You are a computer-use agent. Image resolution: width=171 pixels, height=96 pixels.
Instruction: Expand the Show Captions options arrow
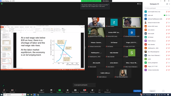pyautogui.click(x=79, y=90)
